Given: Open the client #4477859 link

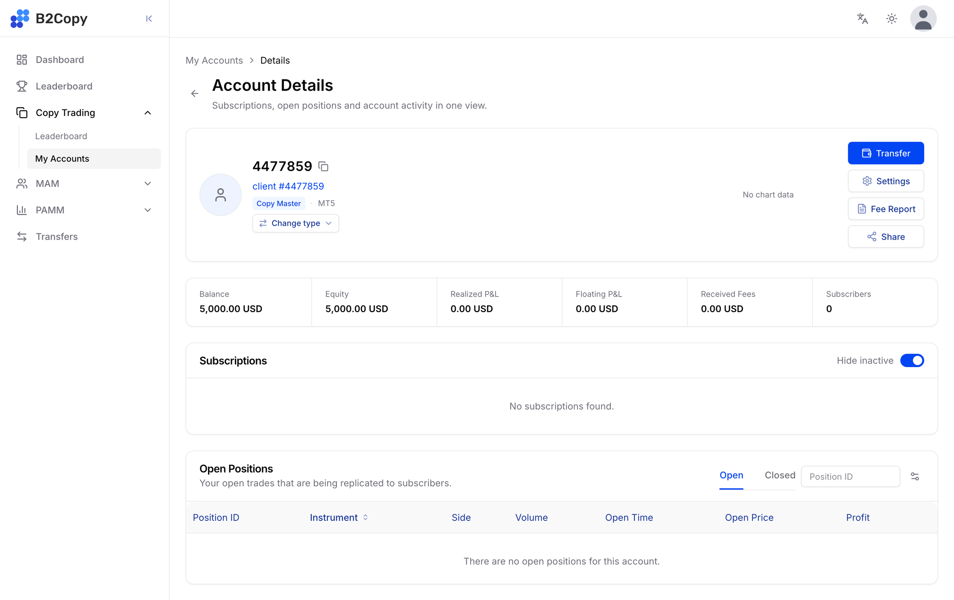Looking at the screenshot, I should (288, 186).
